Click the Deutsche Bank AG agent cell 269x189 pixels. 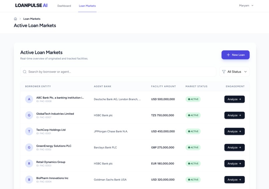tap(117, 99)
